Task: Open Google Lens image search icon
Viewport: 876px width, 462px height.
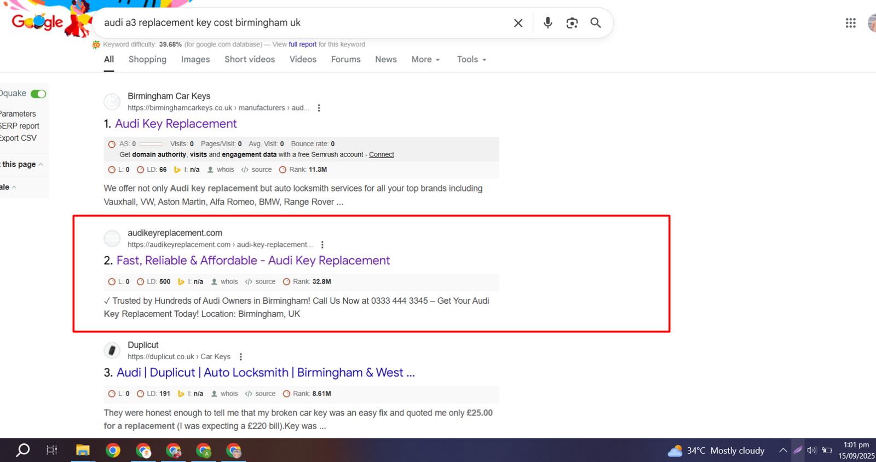Action: (x=572, y=23)
